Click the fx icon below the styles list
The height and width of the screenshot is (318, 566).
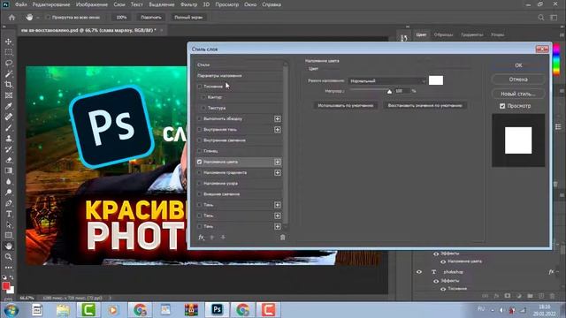(x=201, y=238)
